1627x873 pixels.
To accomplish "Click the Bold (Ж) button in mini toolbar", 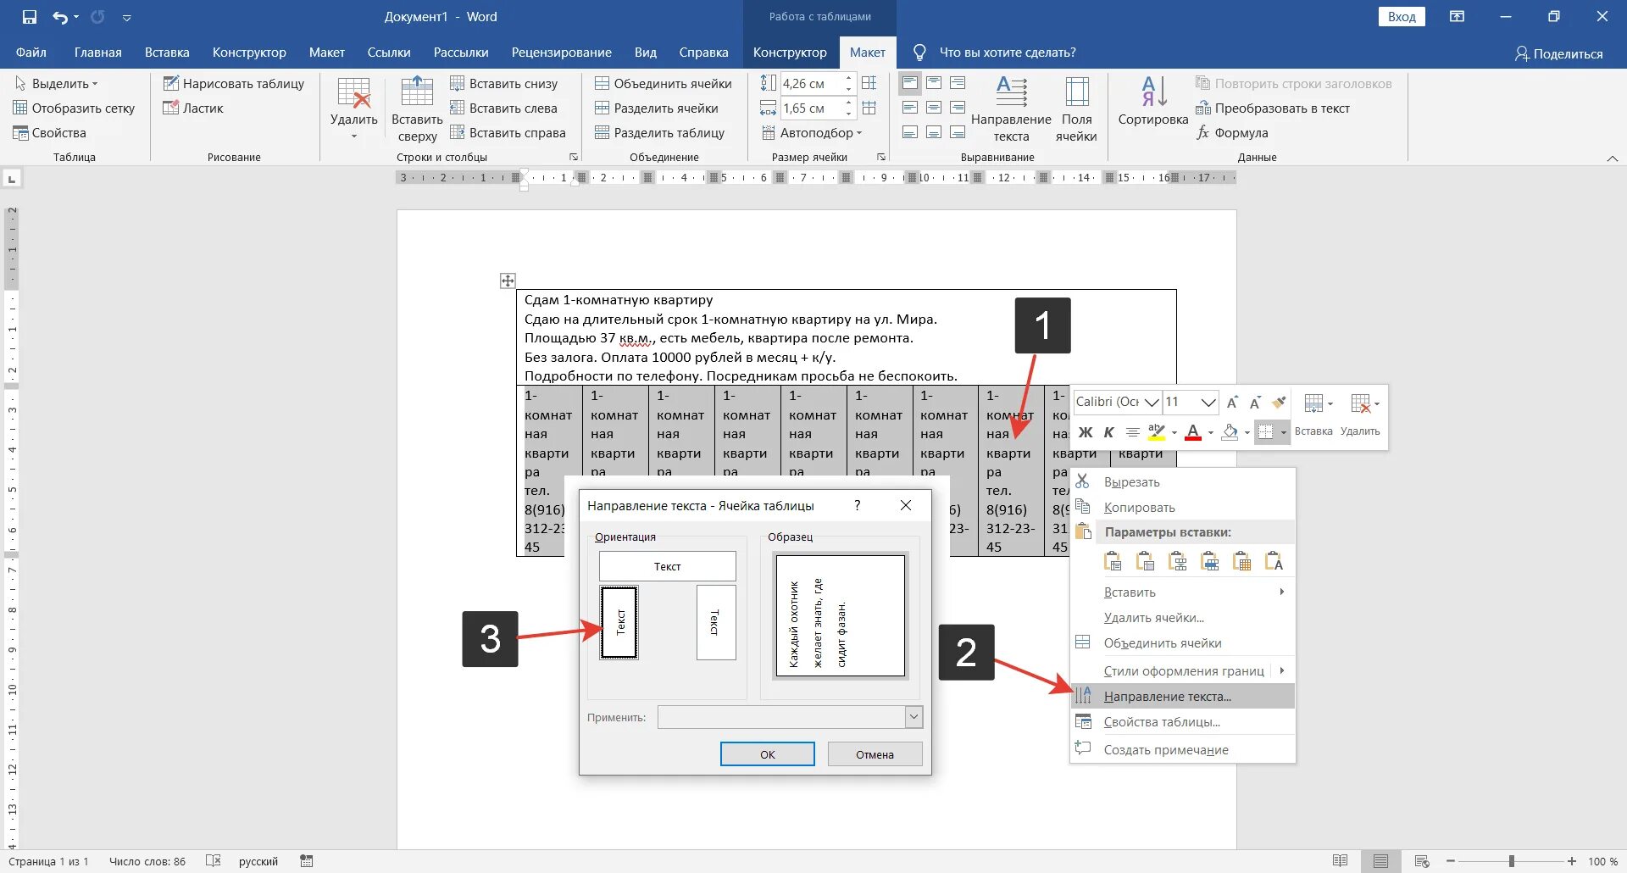I will tap(1085, 432).
